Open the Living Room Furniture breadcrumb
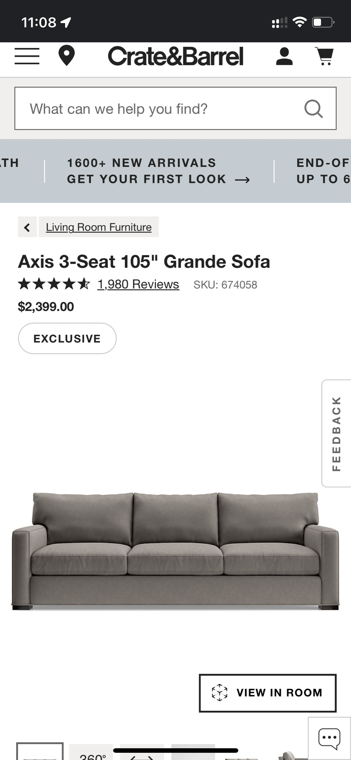This screenshot has width=351, height=760. point(98,227)
